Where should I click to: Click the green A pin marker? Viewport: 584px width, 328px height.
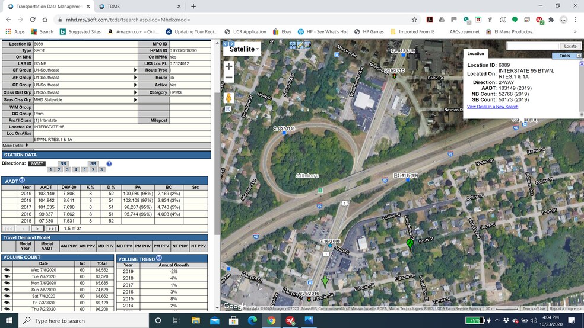[410, 245]
